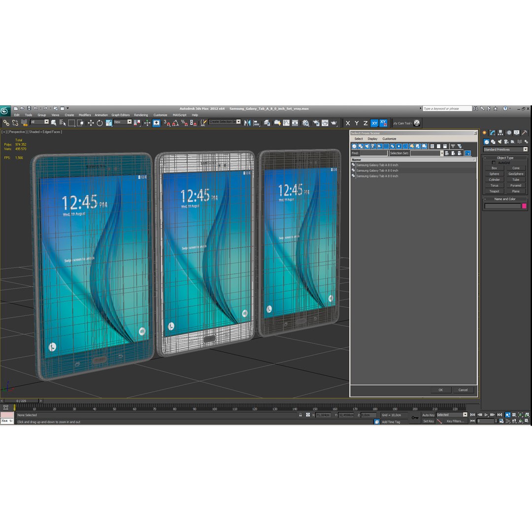Click the Save file icon

pos(29,108)
